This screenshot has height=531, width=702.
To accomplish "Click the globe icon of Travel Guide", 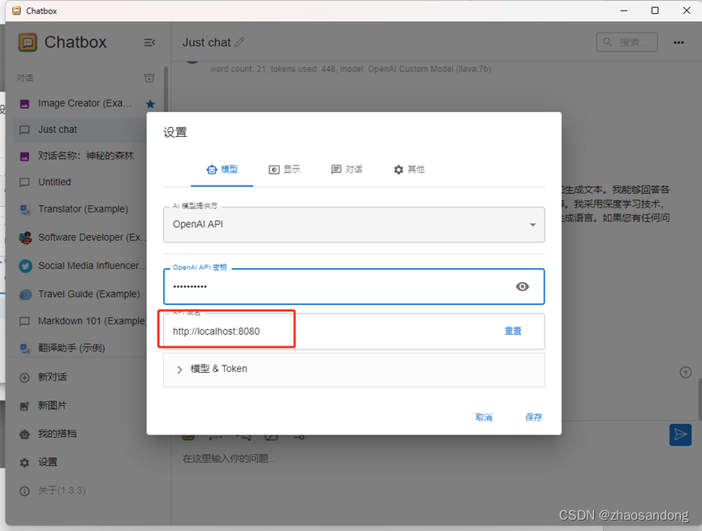I will [25, 294].
